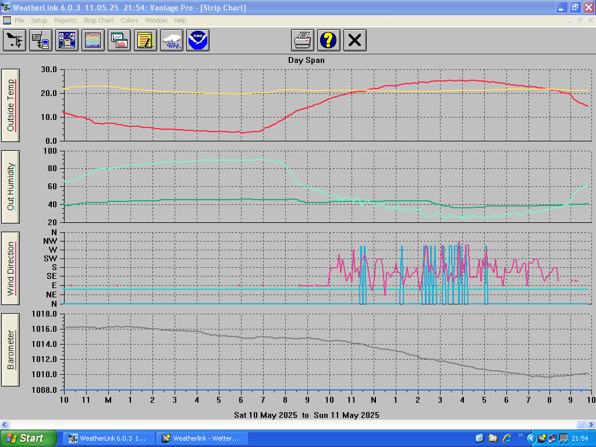Screen dimensions: 596x447
Task: Open the Strip Chart menu
Action: click(98, 20)
